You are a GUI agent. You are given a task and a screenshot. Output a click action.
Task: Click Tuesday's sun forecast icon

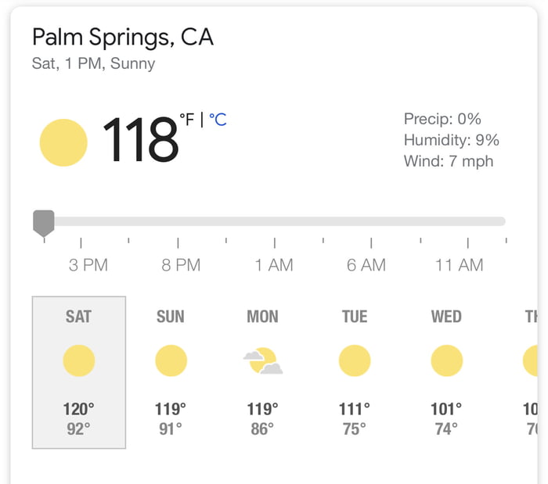click(x=355, y=361)
